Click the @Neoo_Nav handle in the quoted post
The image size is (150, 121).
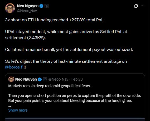pyautogui.click(x=58, y=79)
